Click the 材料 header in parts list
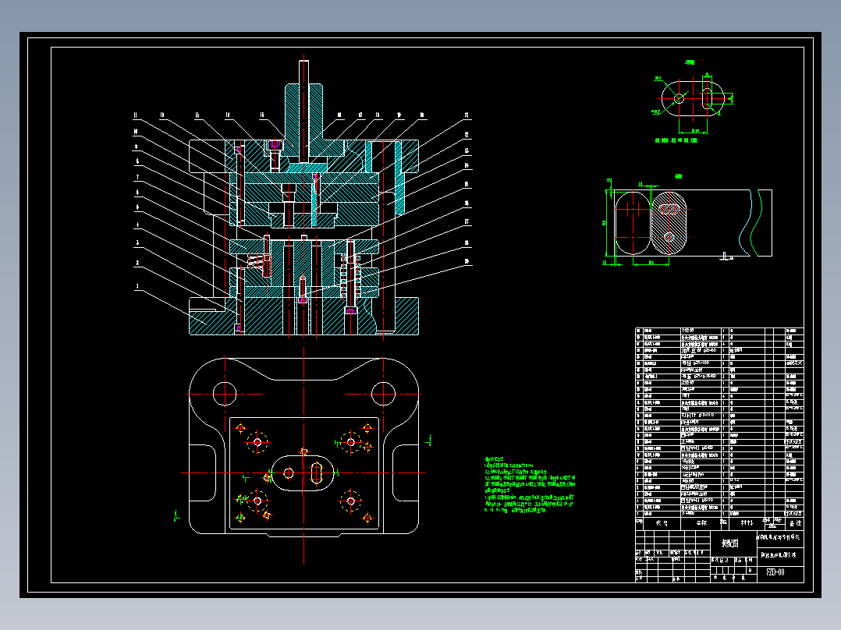The width and height of the screenshot is (841, 630). click(747, 522)
